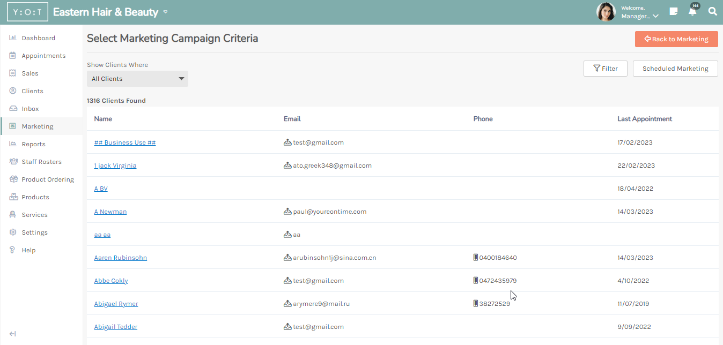The height and width of the screenshot is (345, 723).
Task: Click email icon beside ato.greek348@gmail.com
Action: pyautogui.click(x=287, y=166)
